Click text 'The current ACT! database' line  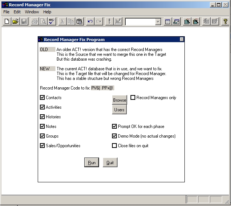(x=109, y=69)
